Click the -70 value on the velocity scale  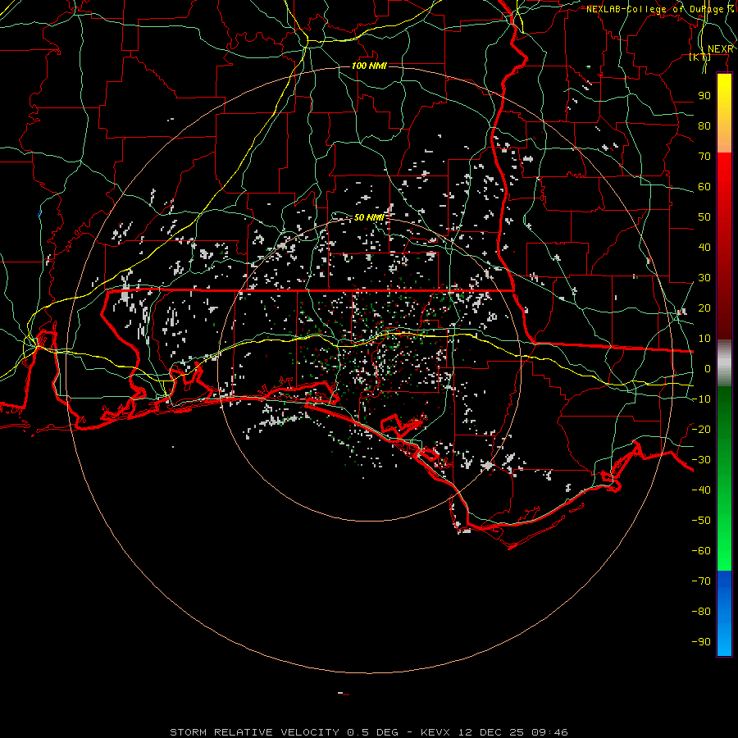click(701, 581)
